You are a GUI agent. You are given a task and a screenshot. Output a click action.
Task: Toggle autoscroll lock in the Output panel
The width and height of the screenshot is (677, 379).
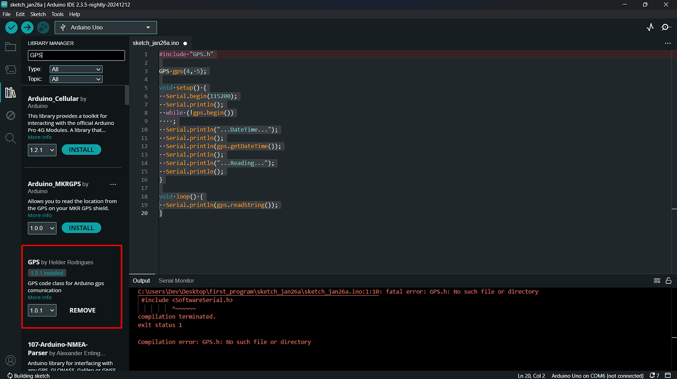pyautogui.click(x=669, y=281)
